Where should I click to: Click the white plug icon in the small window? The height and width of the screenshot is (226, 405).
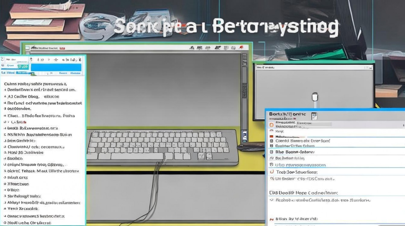[x=315, y=97]
